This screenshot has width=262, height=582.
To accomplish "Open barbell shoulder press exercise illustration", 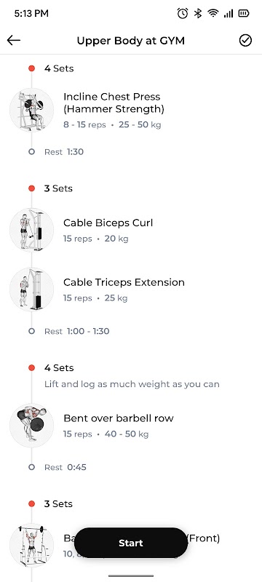I will pos(31,545).
